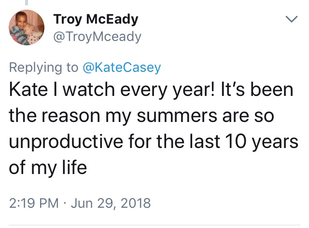Click the word "been" in the tweet
Screen dimensions: 309x228
276,91
